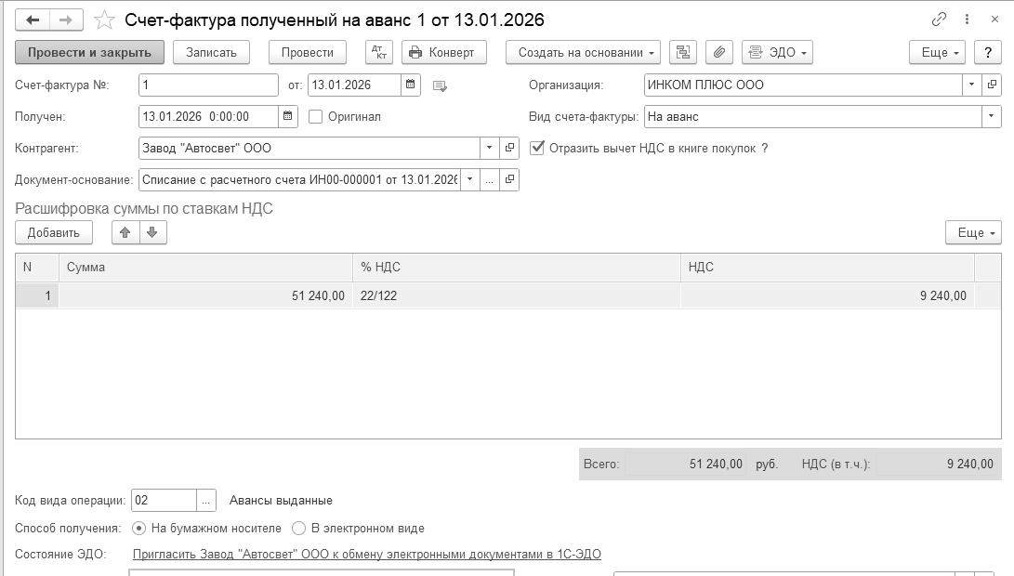1014x576 pixels.
Task: Open help with the question mark button
Action: [987, 52]
